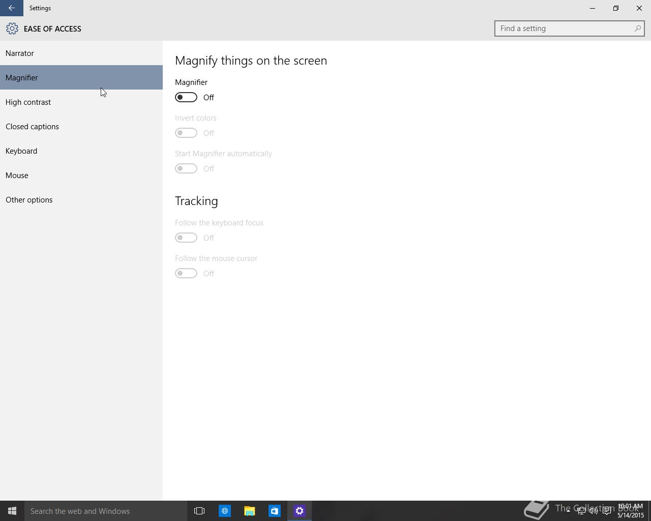Screen dimensions: 651x521
Task: Click the EASE OF ACCESS title text
Action: coord(52,29)
